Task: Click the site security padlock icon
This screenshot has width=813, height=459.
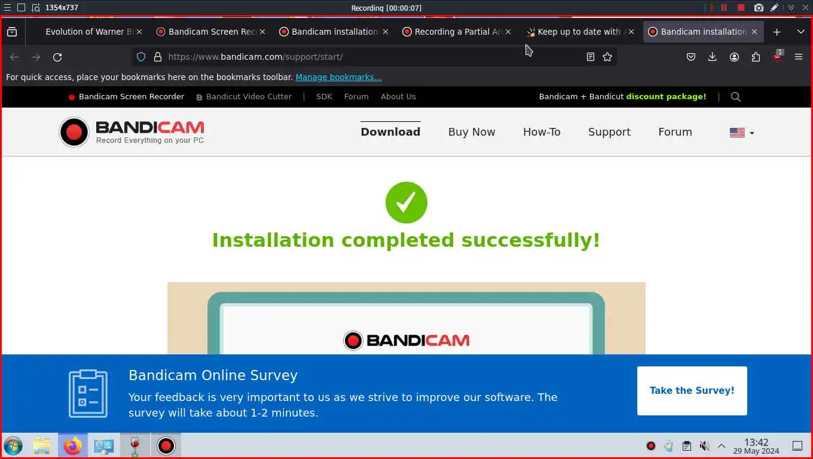Action: click(158, 57)
